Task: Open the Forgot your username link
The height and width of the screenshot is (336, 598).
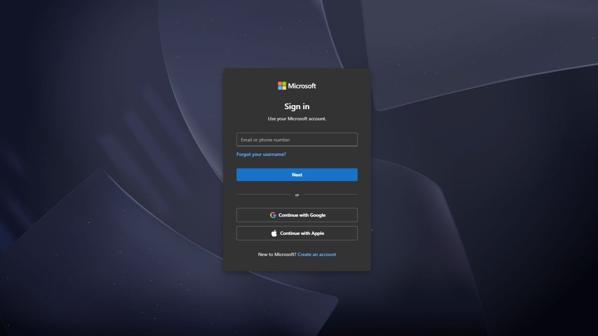Action: [x=261, y=154]
